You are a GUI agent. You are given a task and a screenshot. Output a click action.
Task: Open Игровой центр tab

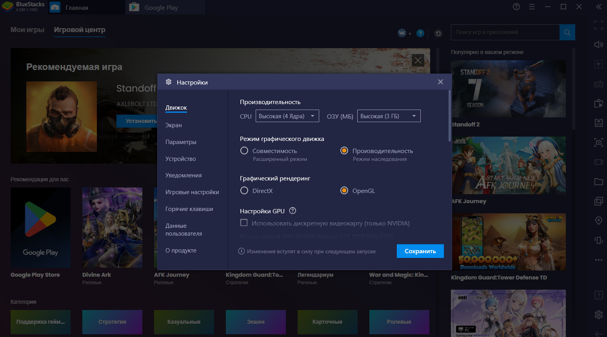80,30
